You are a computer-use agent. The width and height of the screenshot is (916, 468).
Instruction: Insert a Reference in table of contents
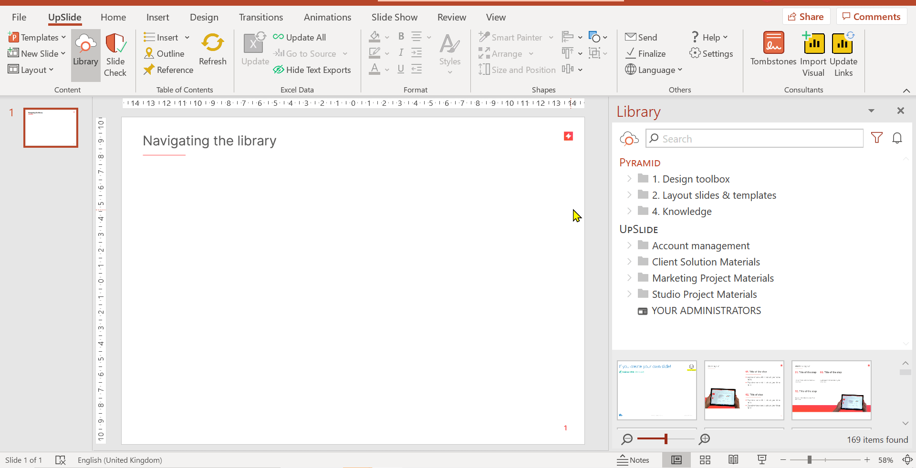click(168, 70)
